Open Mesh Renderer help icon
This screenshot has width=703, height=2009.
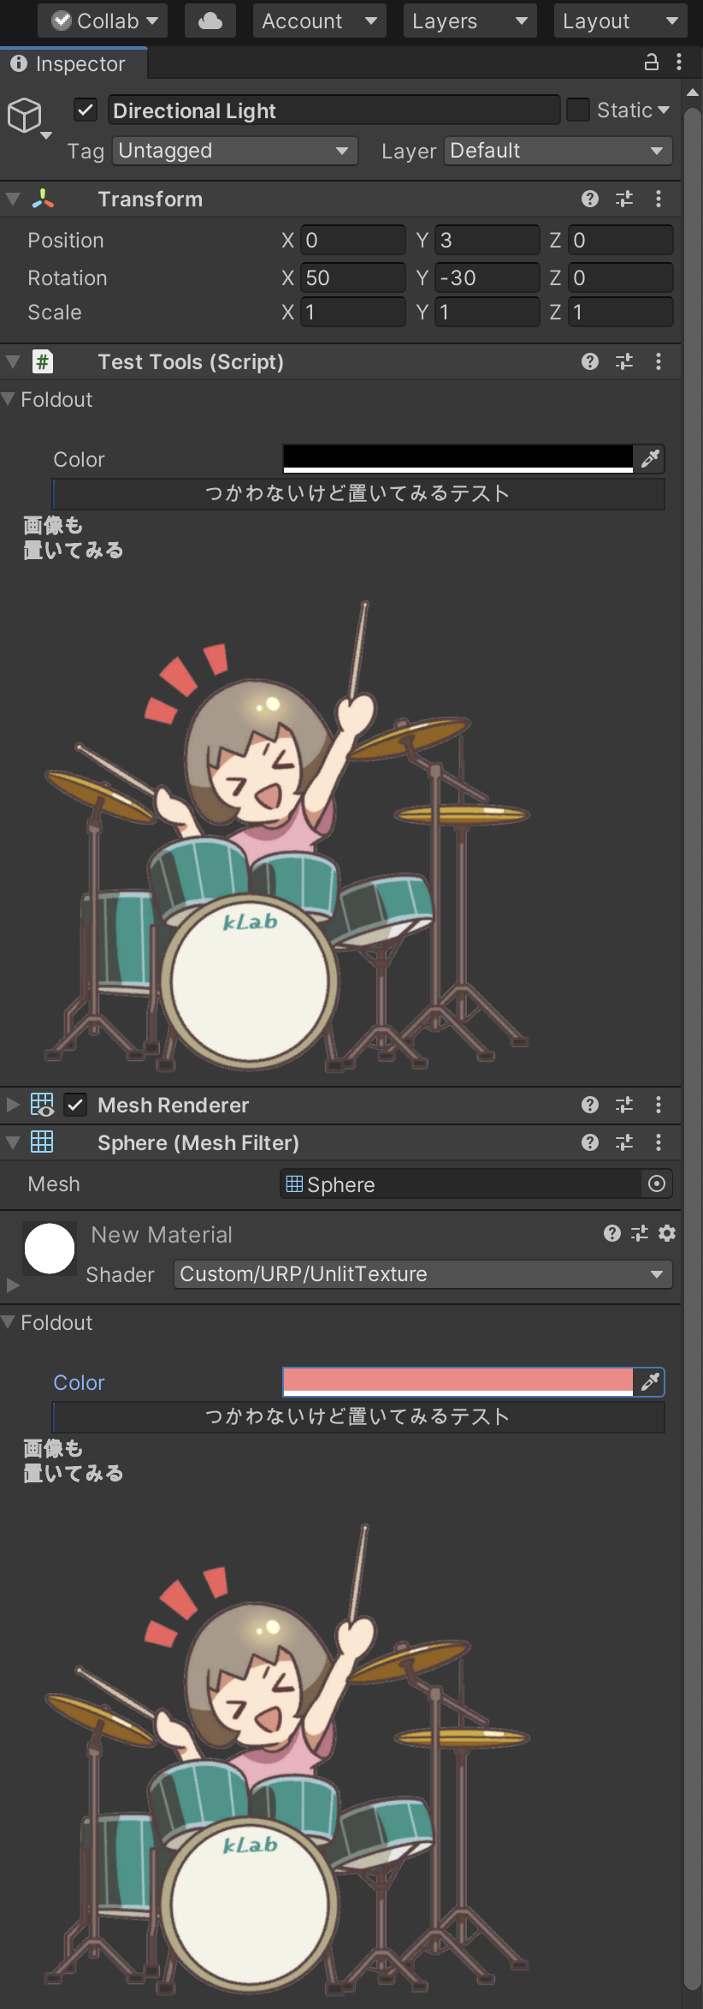pyautogui.click(x=590, y=1105)
